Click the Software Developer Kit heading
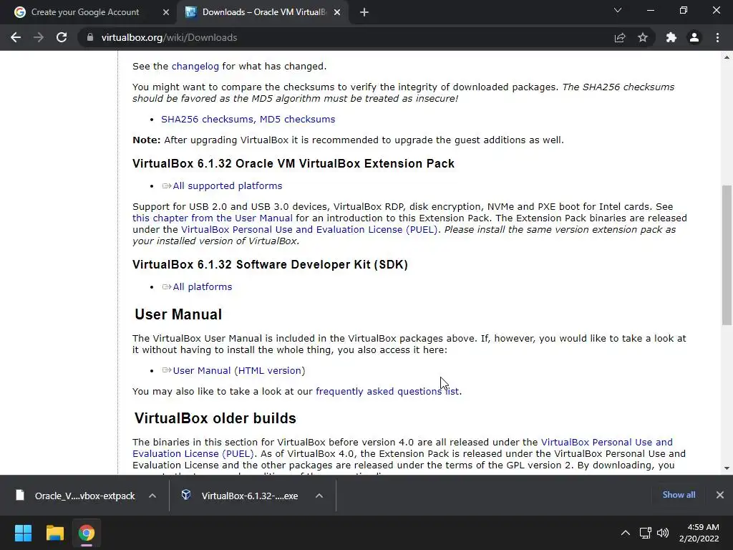Viewport: 733px width, 550px height. 270,265
